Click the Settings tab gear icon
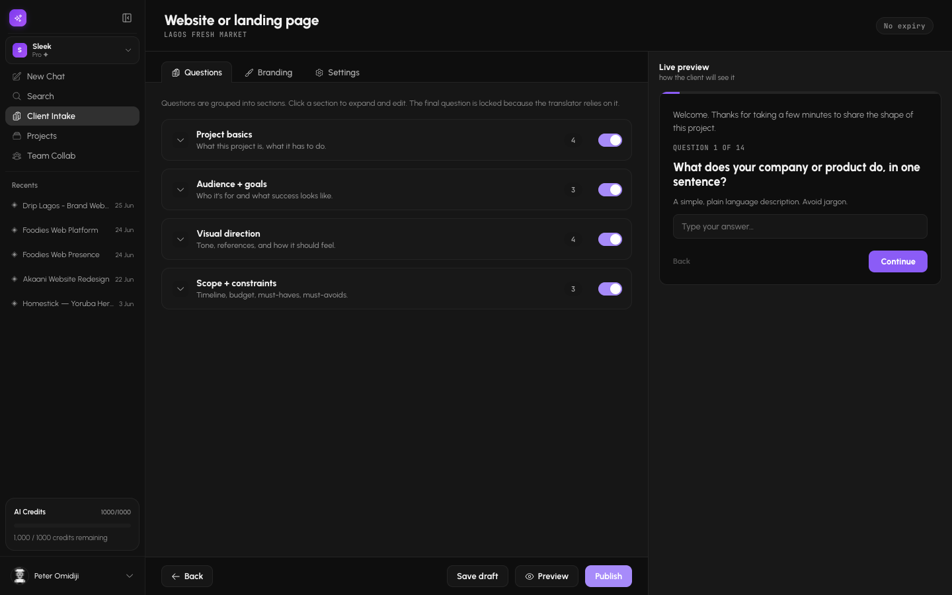Image resolution: width=952 pixels, height=595 pixels. tap(319, 73)
